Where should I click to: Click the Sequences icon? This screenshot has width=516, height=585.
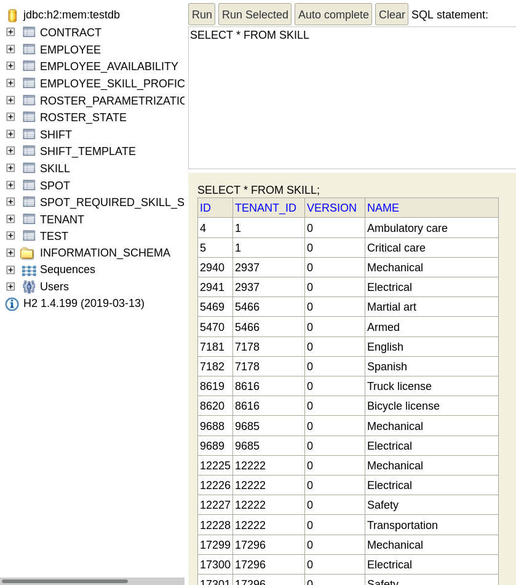[29, 270]
